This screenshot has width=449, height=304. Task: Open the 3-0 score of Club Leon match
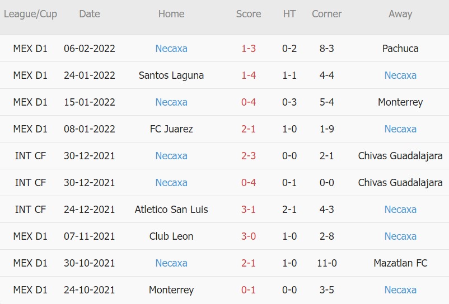tap(249, 236)
